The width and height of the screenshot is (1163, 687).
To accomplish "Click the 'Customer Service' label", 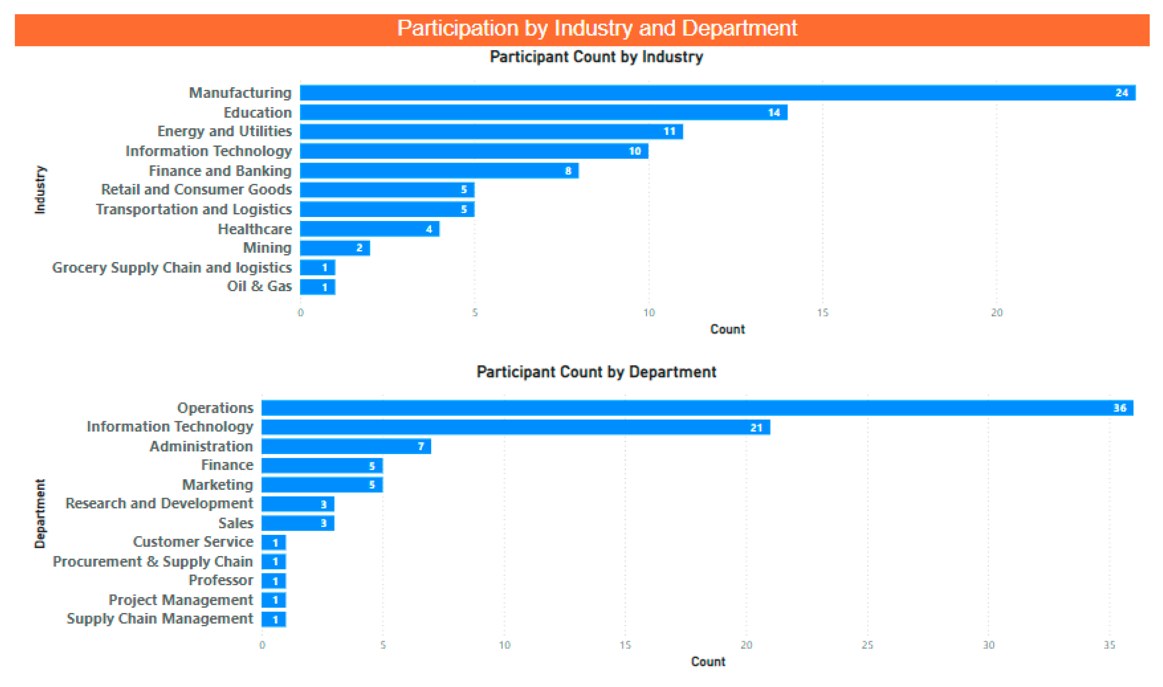I will point(193,542).
